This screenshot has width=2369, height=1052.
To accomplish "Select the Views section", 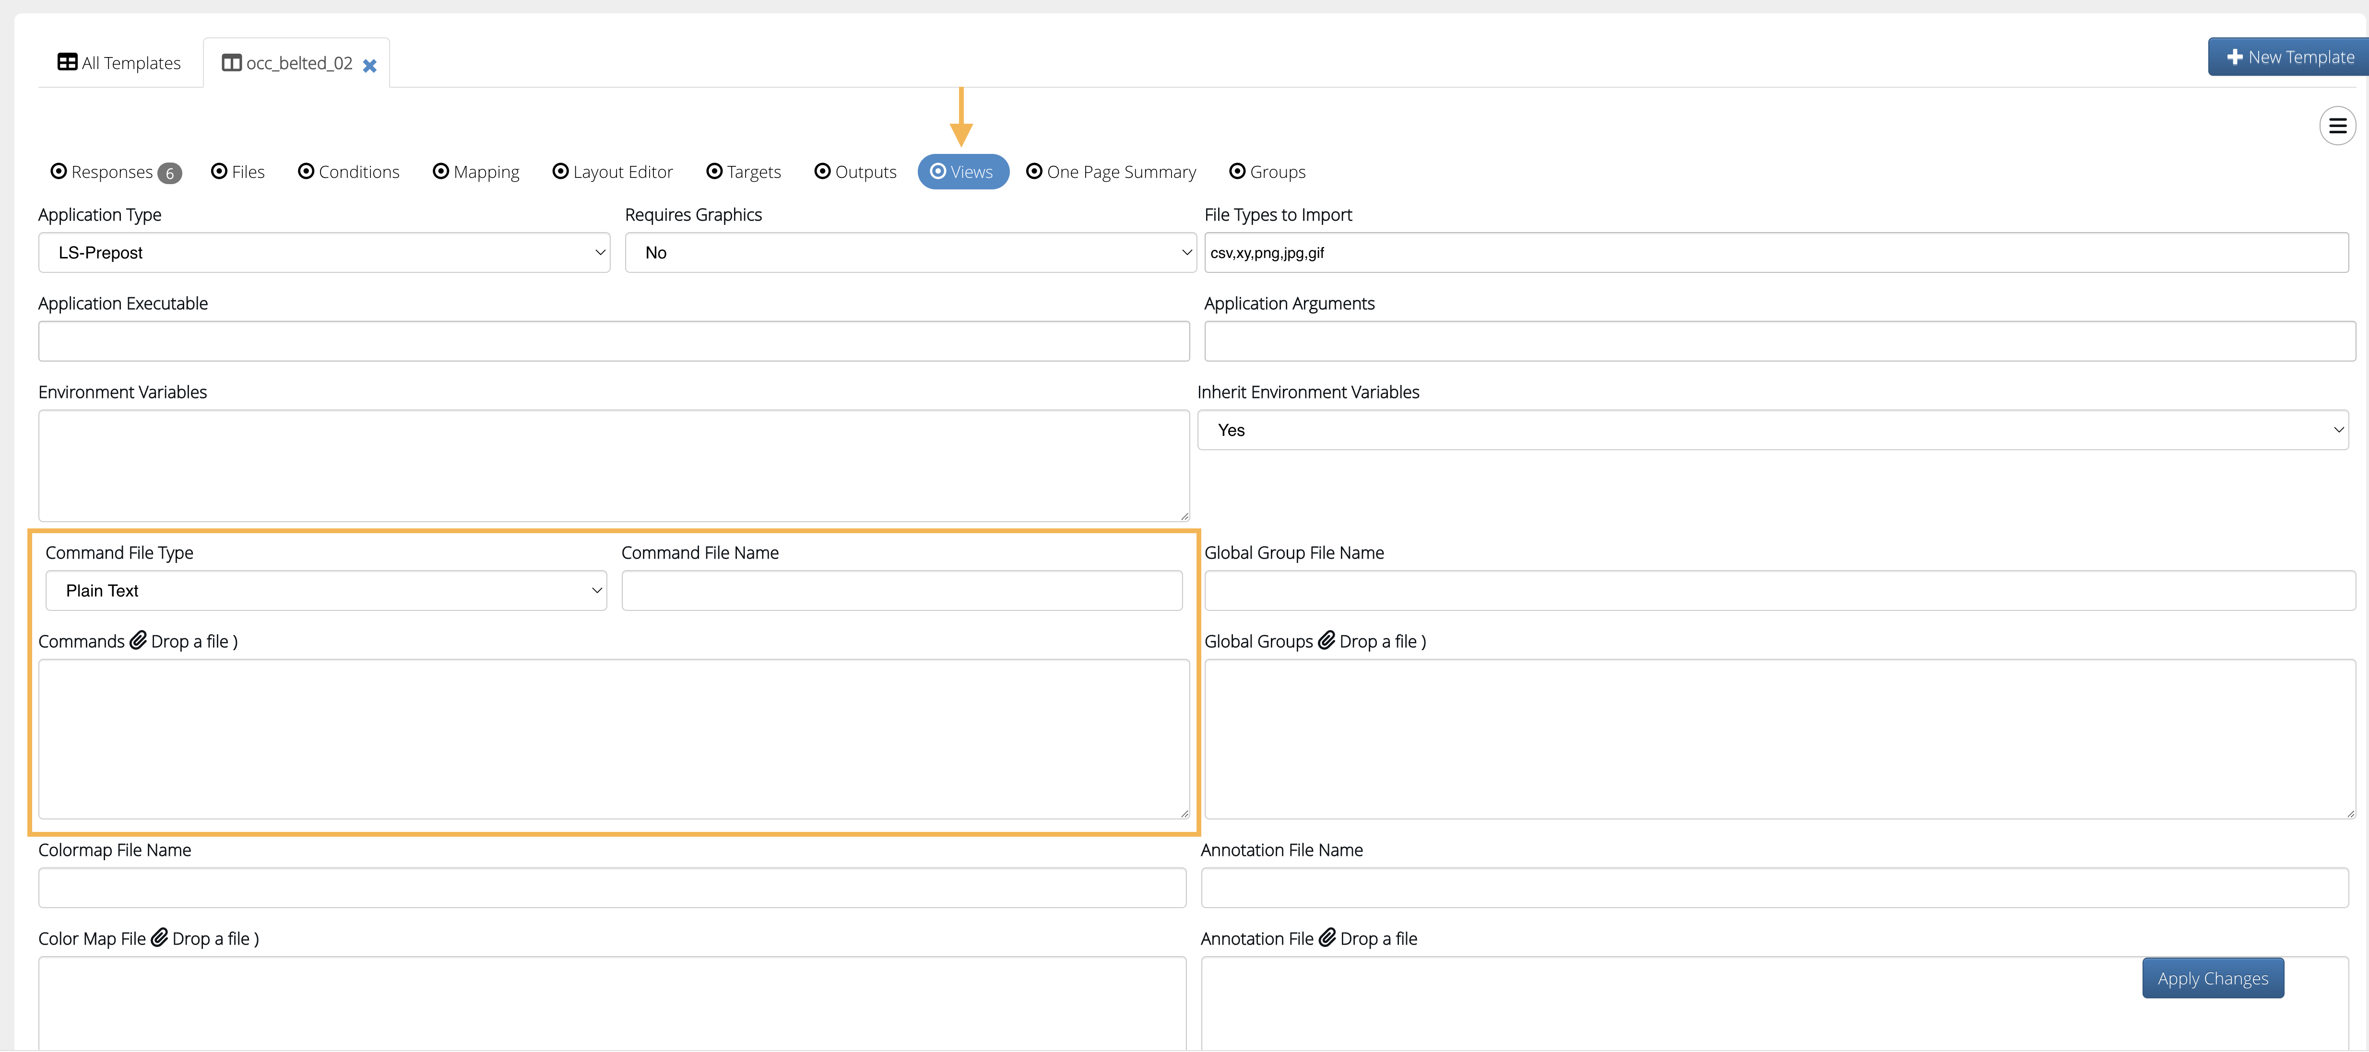I will tap(963, 172).
